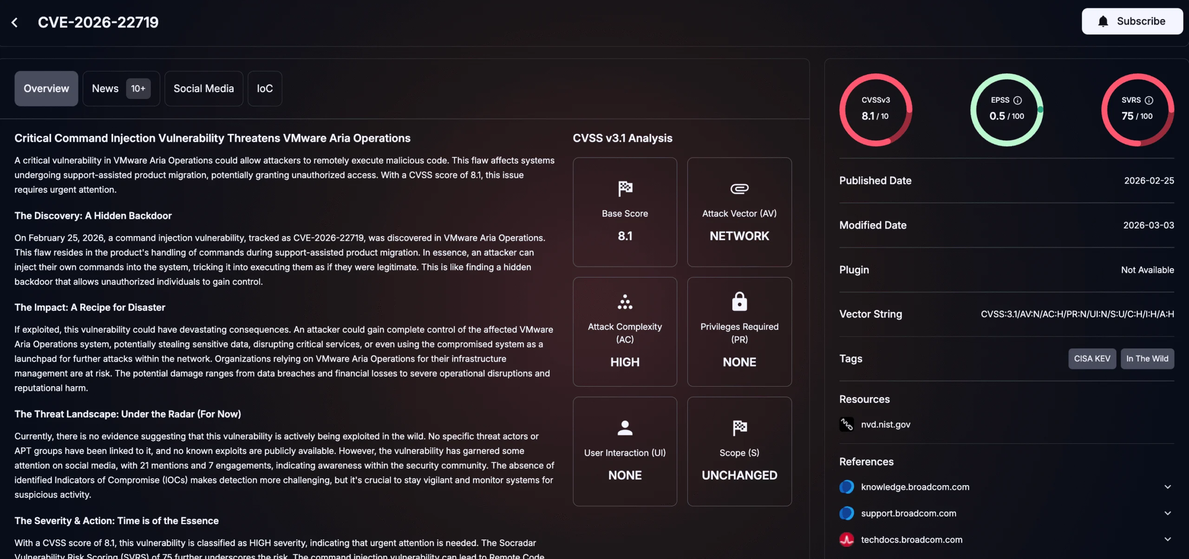Click the modified date 2026-03-03
The image size is (1189, 559).
1148,225
